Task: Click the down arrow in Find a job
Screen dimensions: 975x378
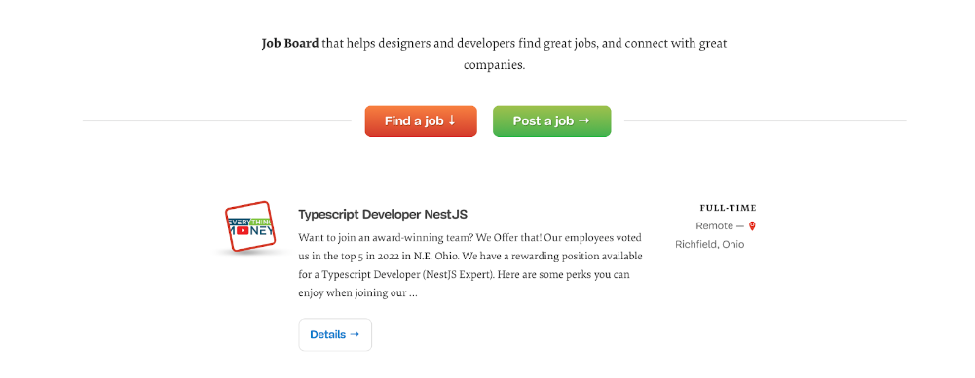Action: click(452, 121)
